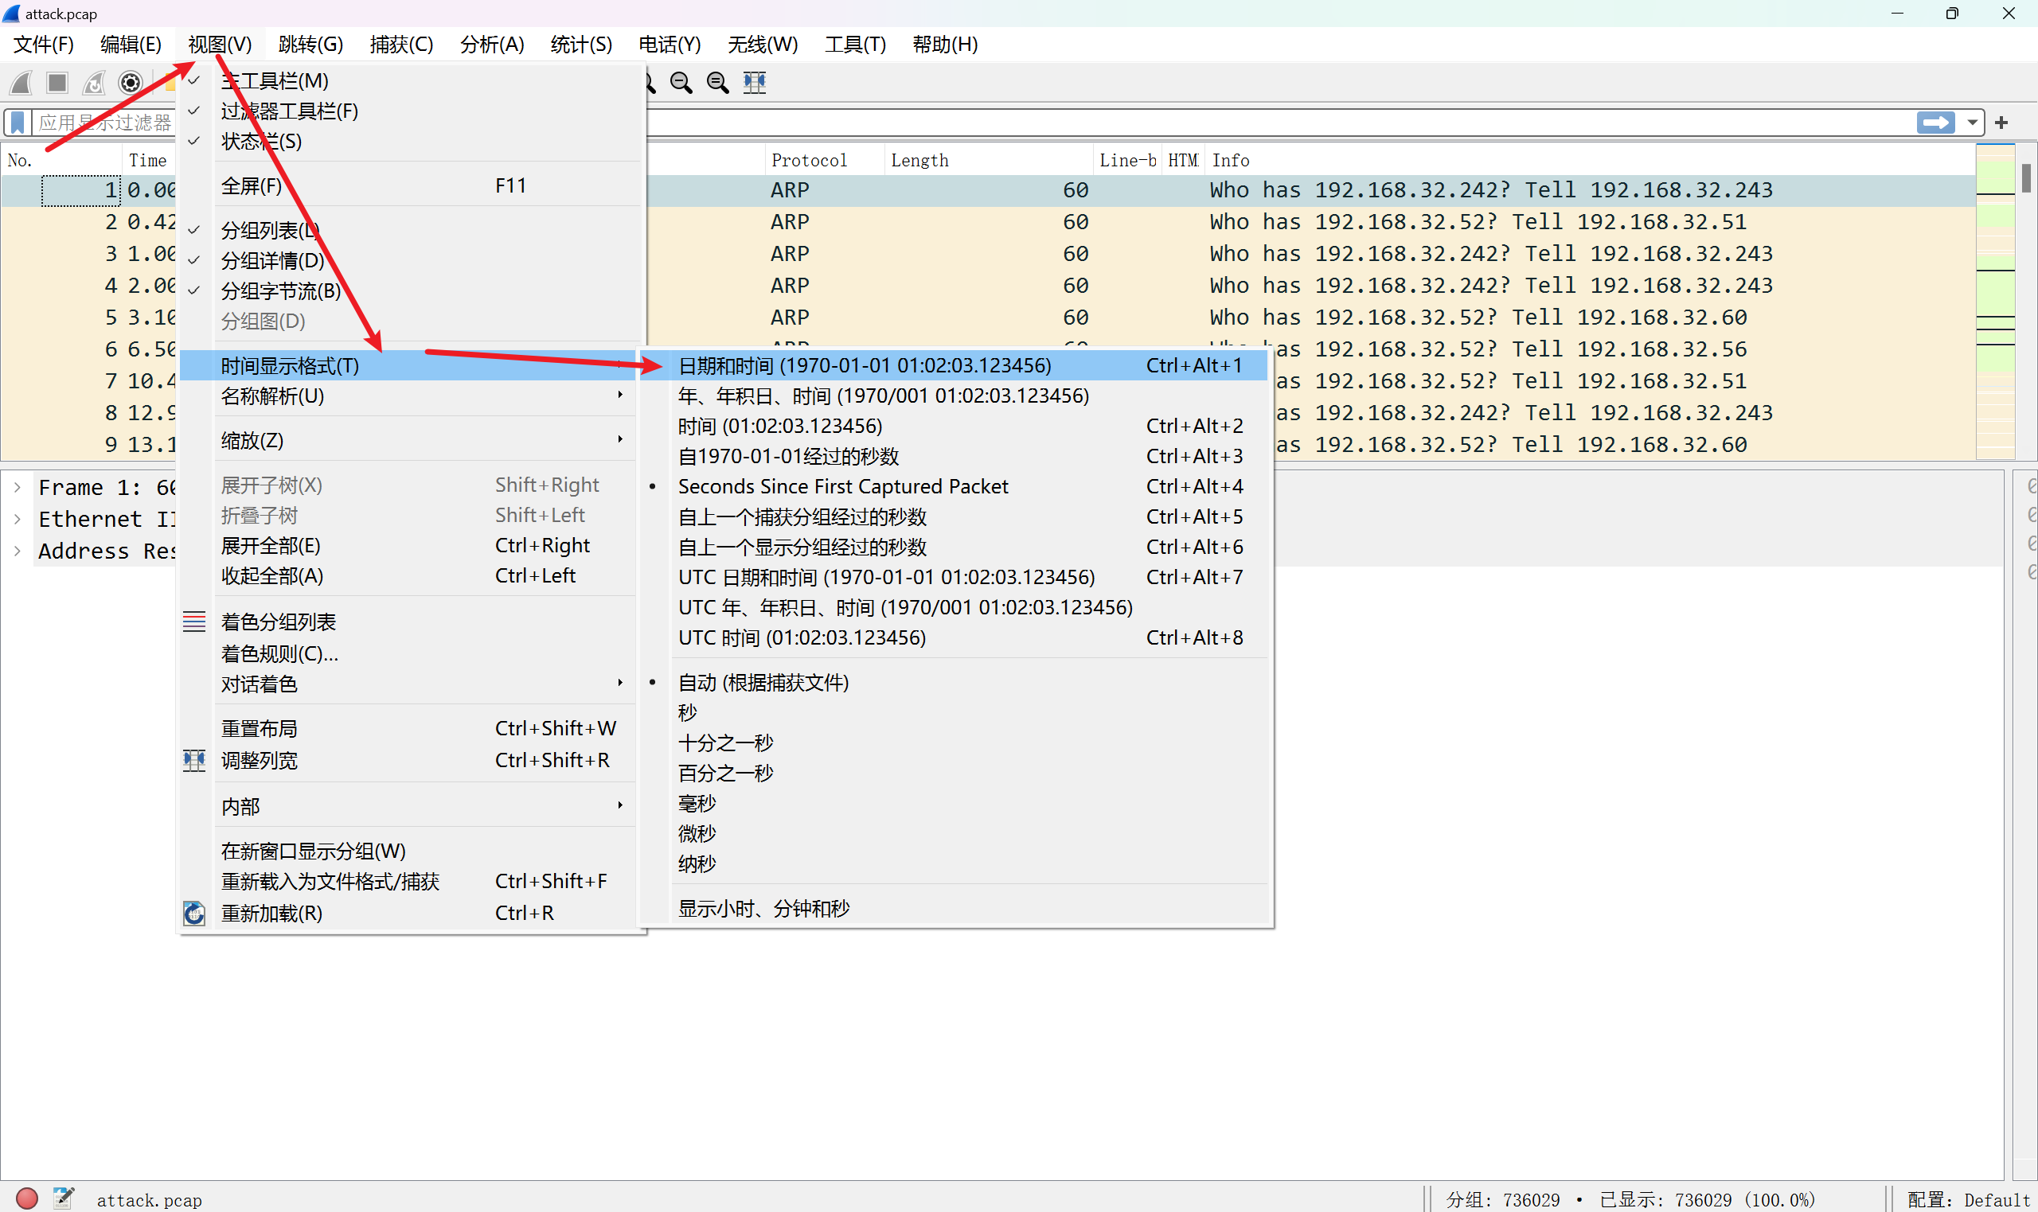Image resolution: width=2038 pixels, height=1212 pixels.
Task: Open the filter history dropdown arrow
Action: [1973, 123]
